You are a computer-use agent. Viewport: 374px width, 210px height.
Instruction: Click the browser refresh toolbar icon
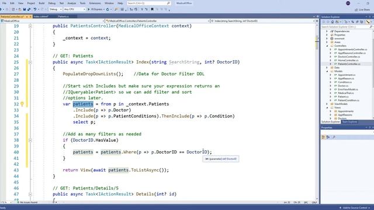coord(108,9)
